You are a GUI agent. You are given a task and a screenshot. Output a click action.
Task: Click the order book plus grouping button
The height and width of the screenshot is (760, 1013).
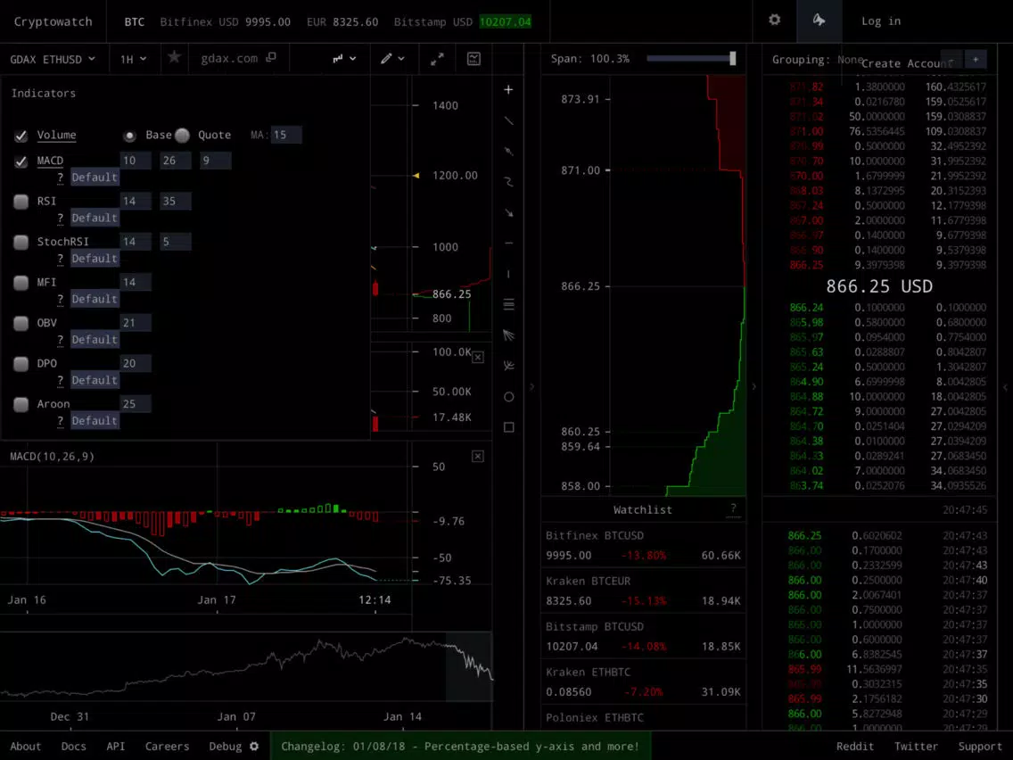coord(976,60)
